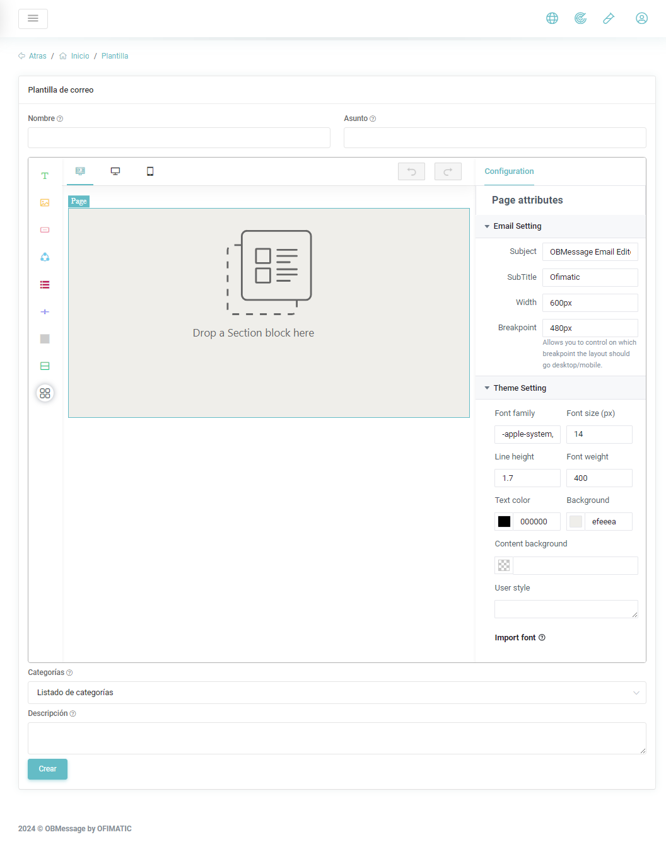The image size is (666, 842).
Task: Open the Configuration tab
Action: pyautogui.click(x=509, y=171)
